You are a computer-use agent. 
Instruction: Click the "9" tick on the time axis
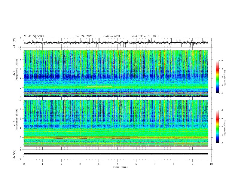[x=192, y=164]
